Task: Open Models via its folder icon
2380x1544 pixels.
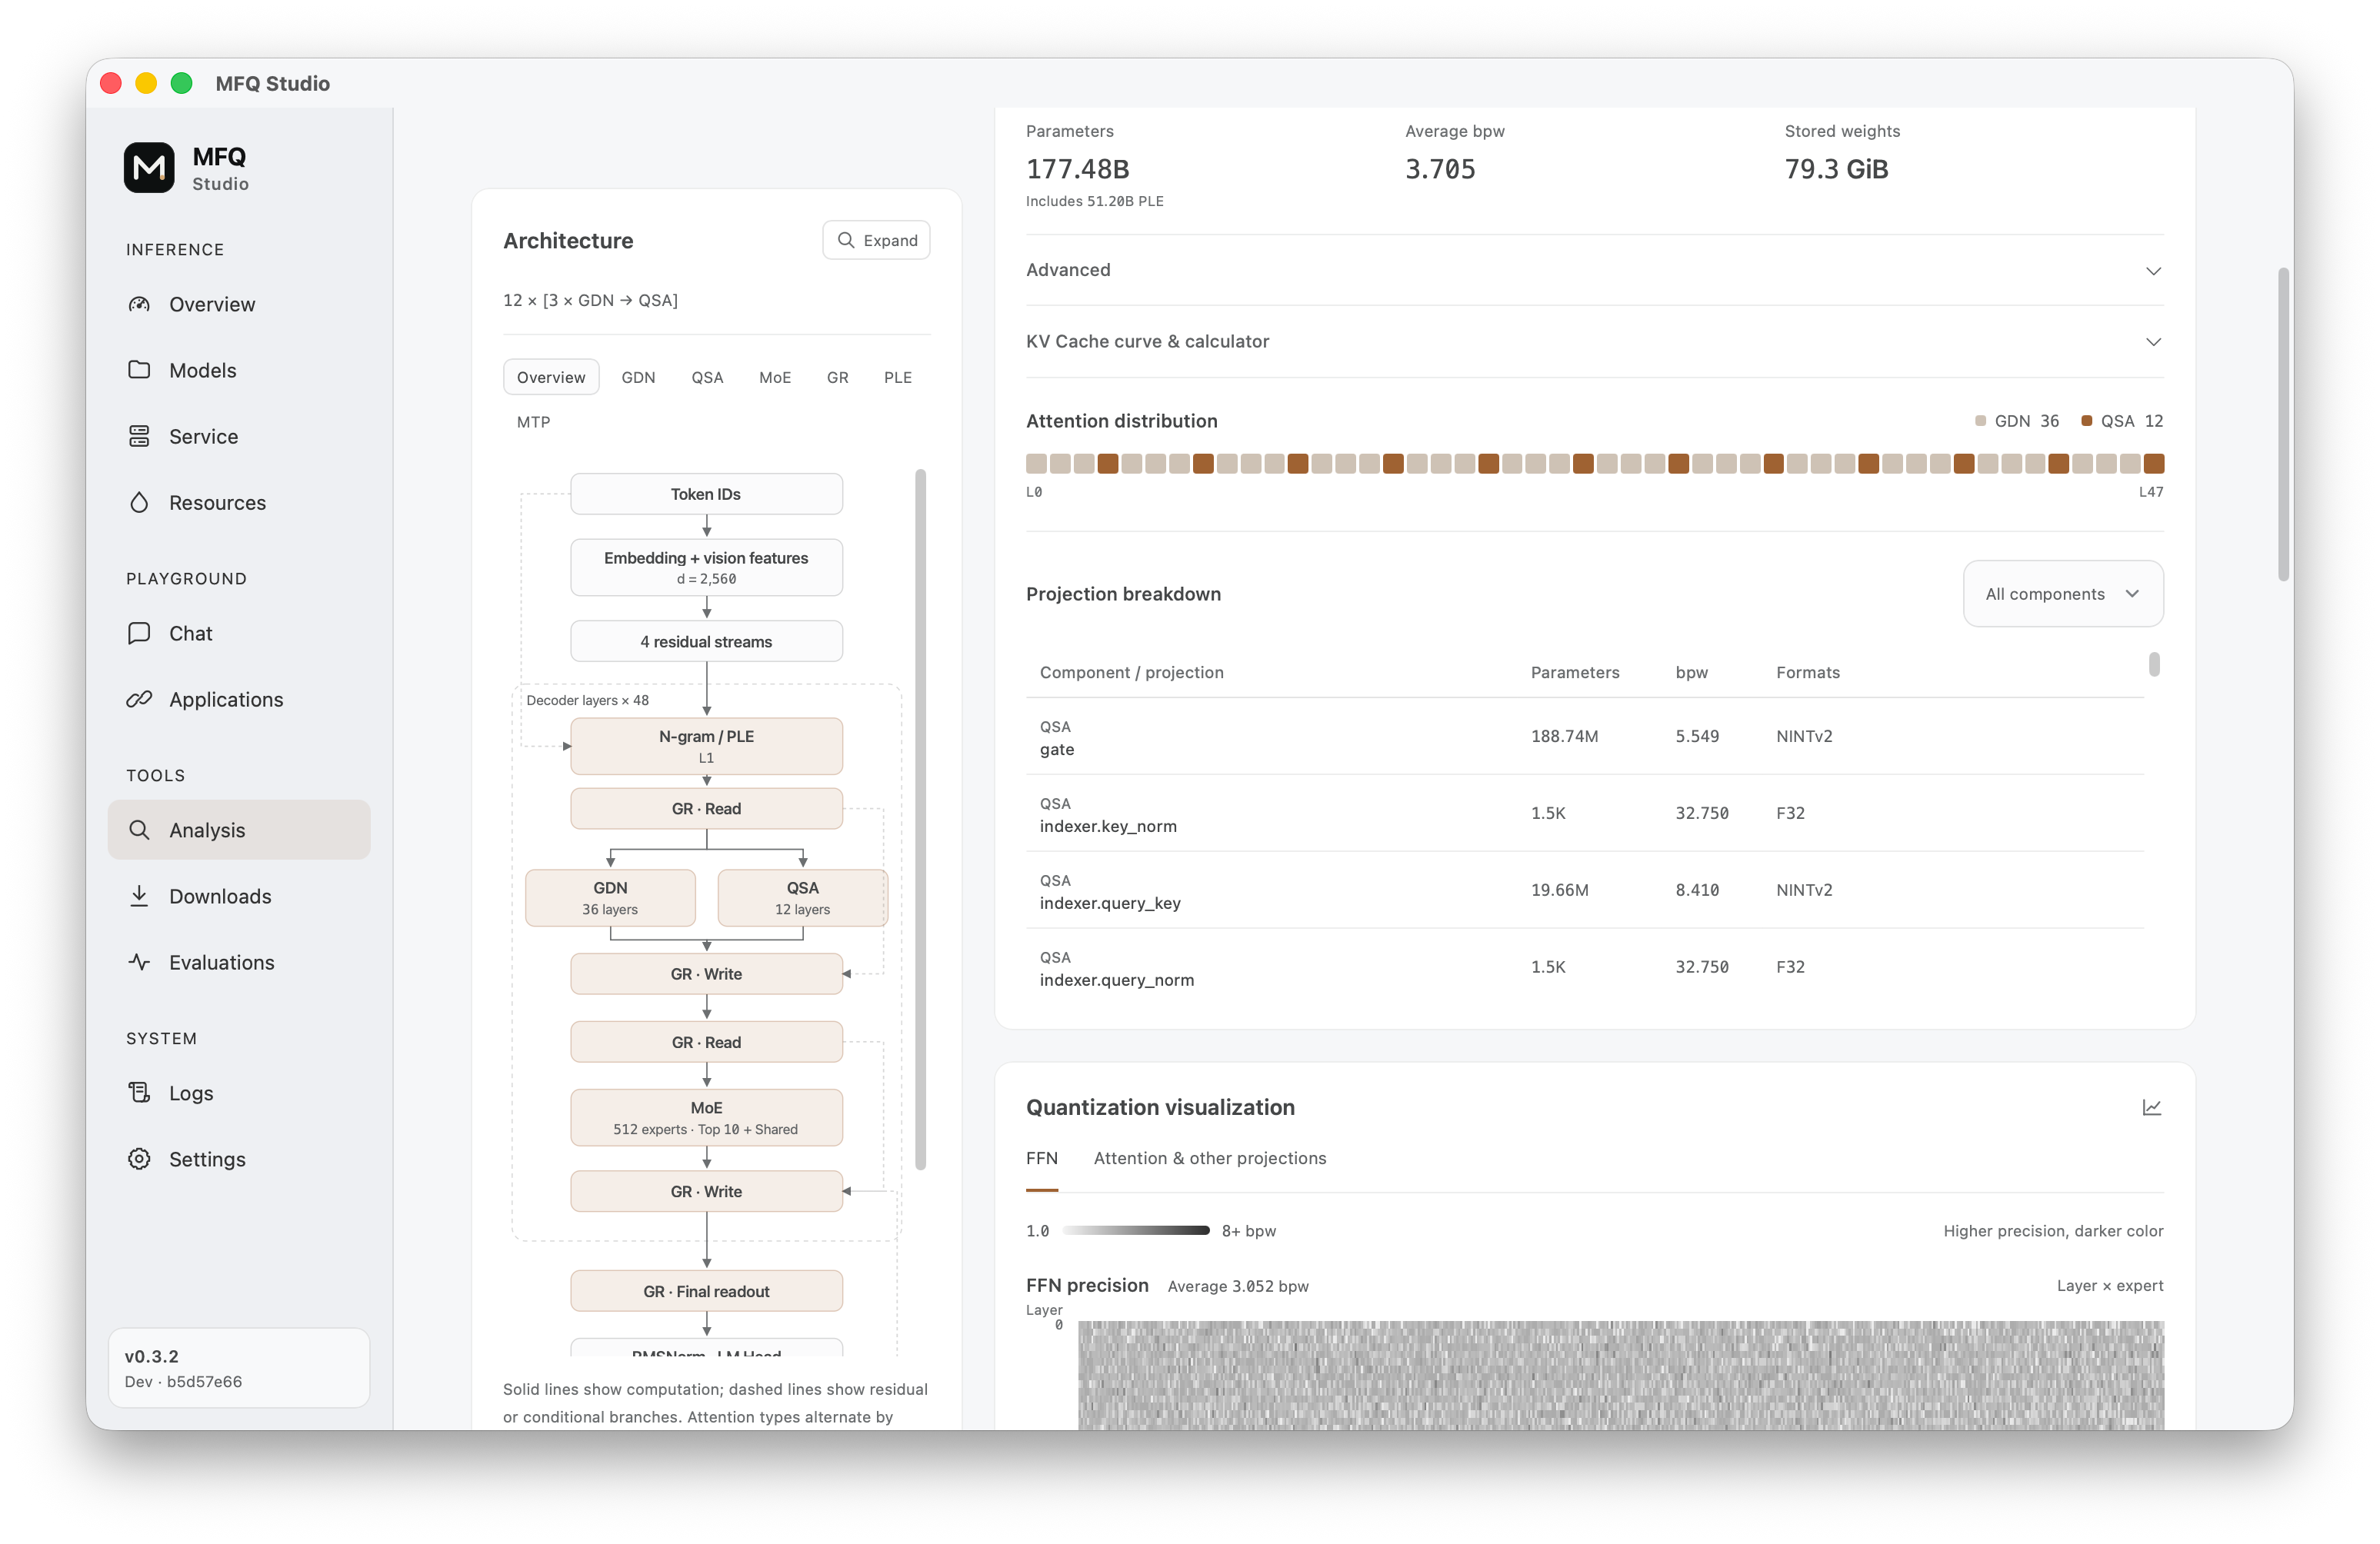Action: click(x=139, y=370)
